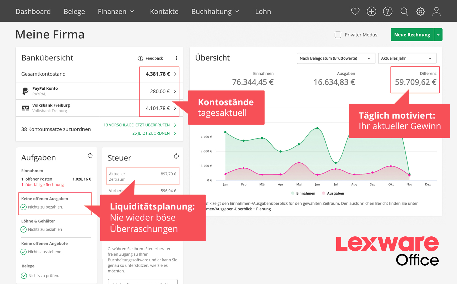Refresh the Steuer panel
This screenshot has width=457, height=284.
pos(177,156)
